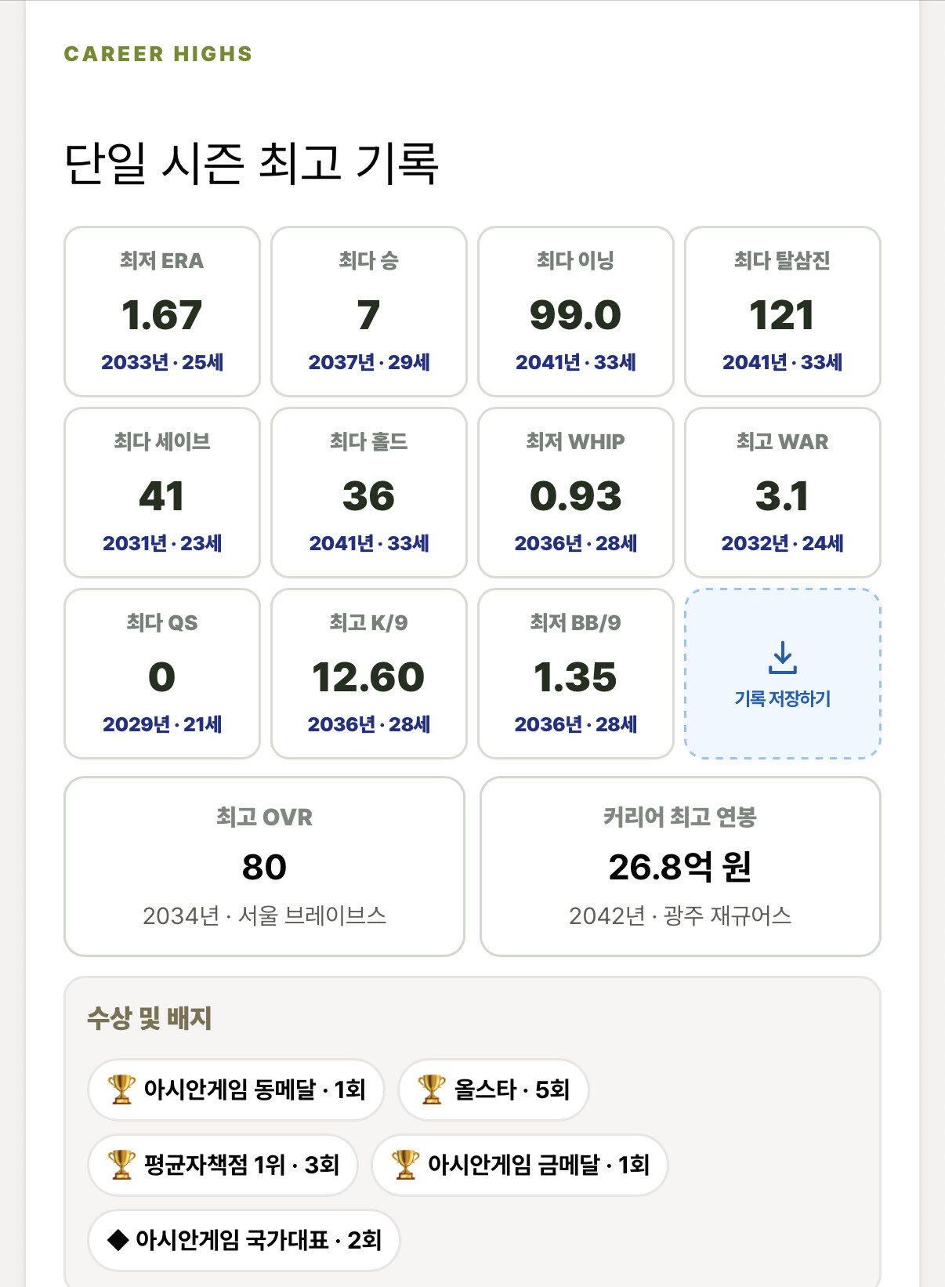Select the 최고 K/9 12.60 card

point(369,674)
